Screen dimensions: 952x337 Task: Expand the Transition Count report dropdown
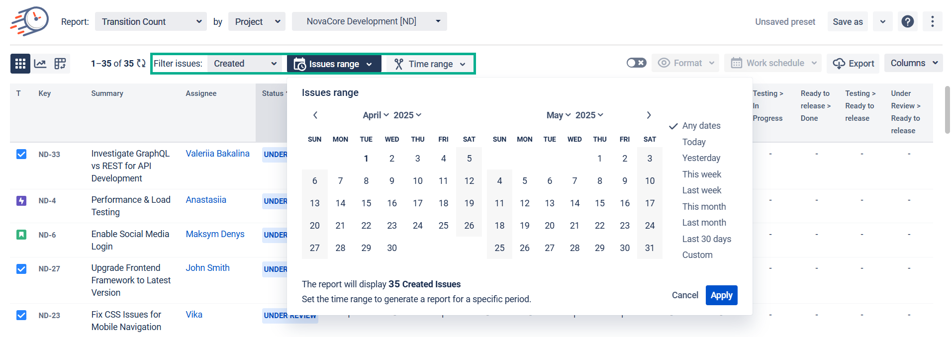tap(151, 22)
